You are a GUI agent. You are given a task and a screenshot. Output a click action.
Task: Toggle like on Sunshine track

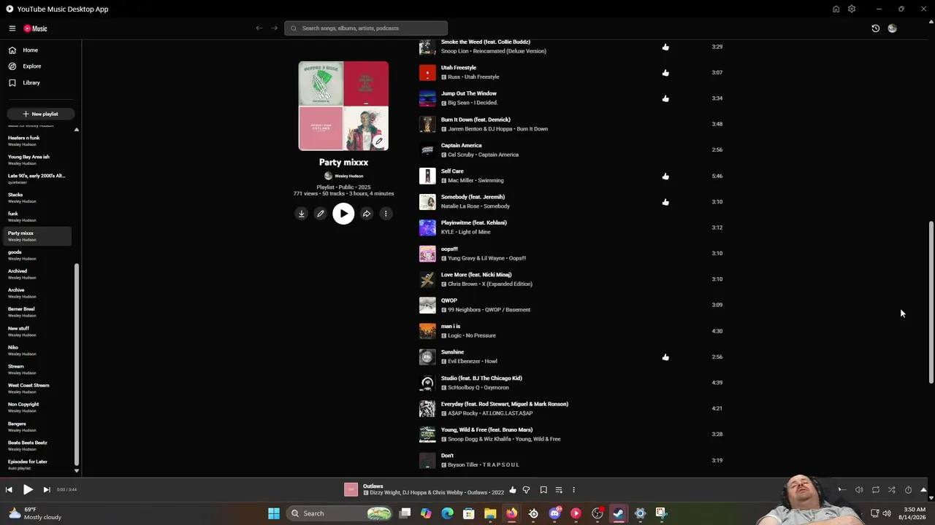[665, 357]
